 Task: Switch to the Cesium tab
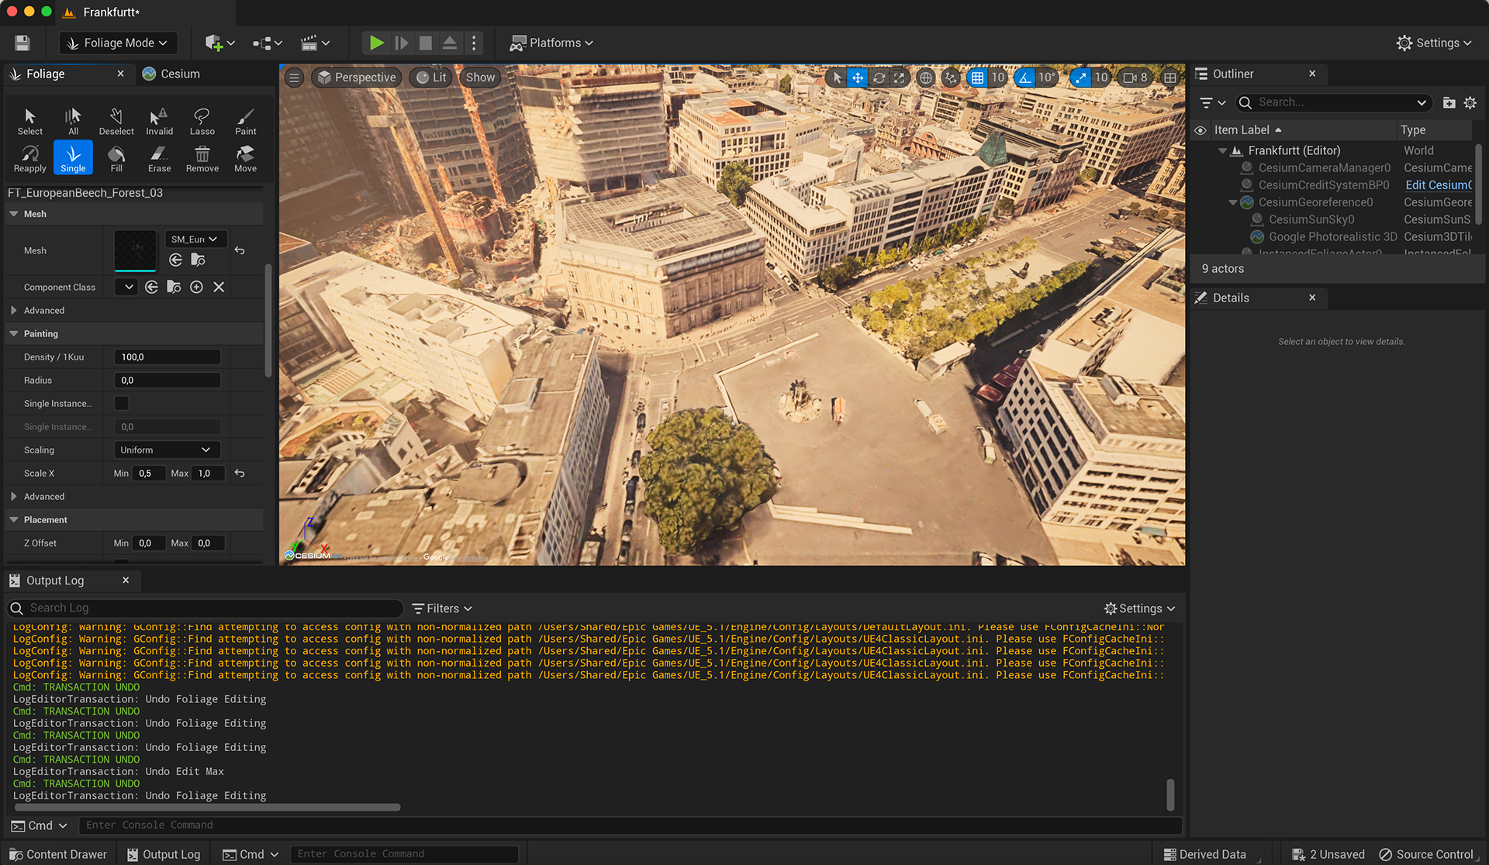click(x=171, y=74)
